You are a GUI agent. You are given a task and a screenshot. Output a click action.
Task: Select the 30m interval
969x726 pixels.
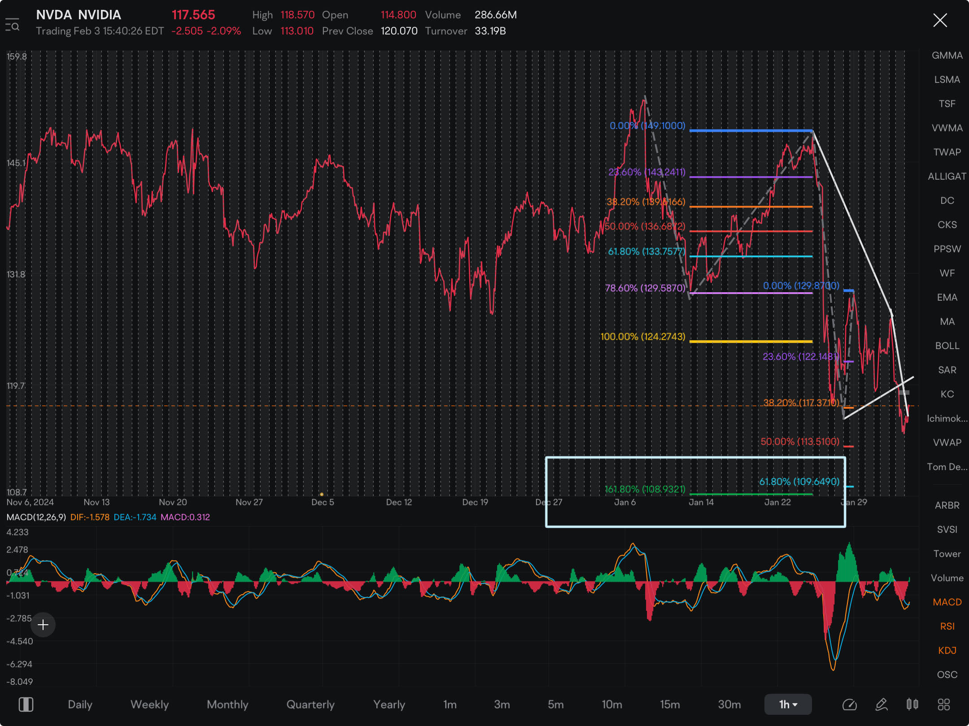pos(729,704)
